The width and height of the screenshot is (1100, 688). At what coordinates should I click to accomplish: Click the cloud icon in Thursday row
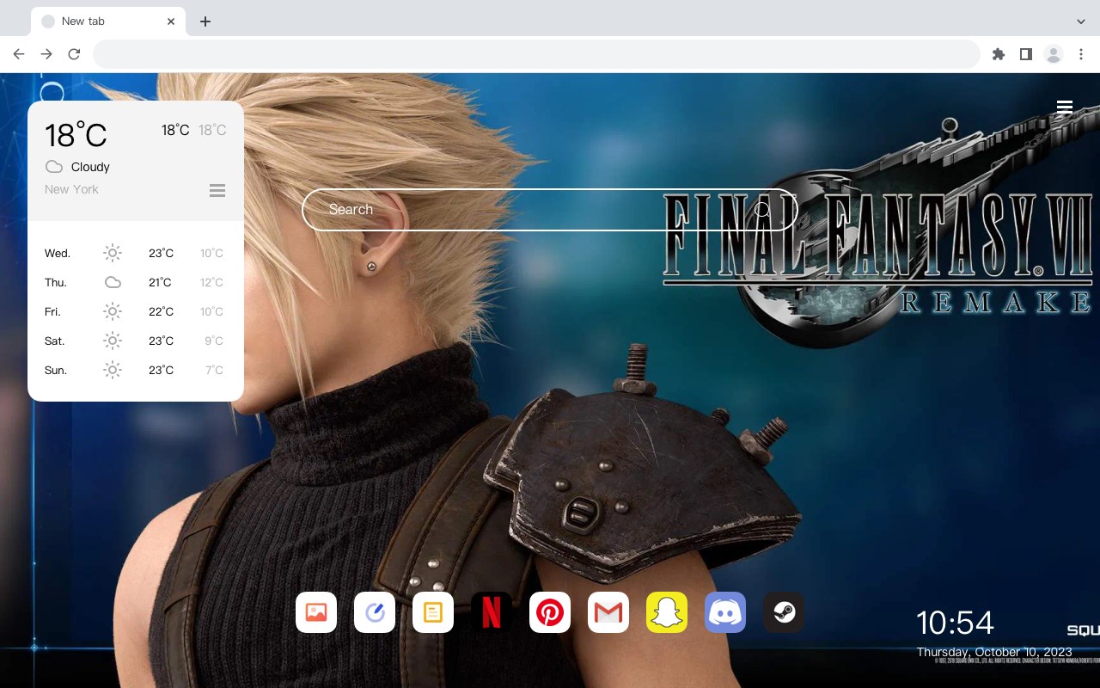click(113, 282)
